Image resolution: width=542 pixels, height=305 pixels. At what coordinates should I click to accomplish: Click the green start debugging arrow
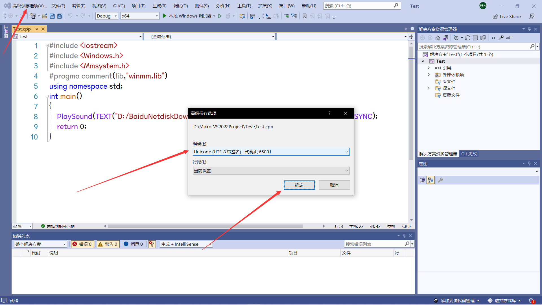[164, 16]
